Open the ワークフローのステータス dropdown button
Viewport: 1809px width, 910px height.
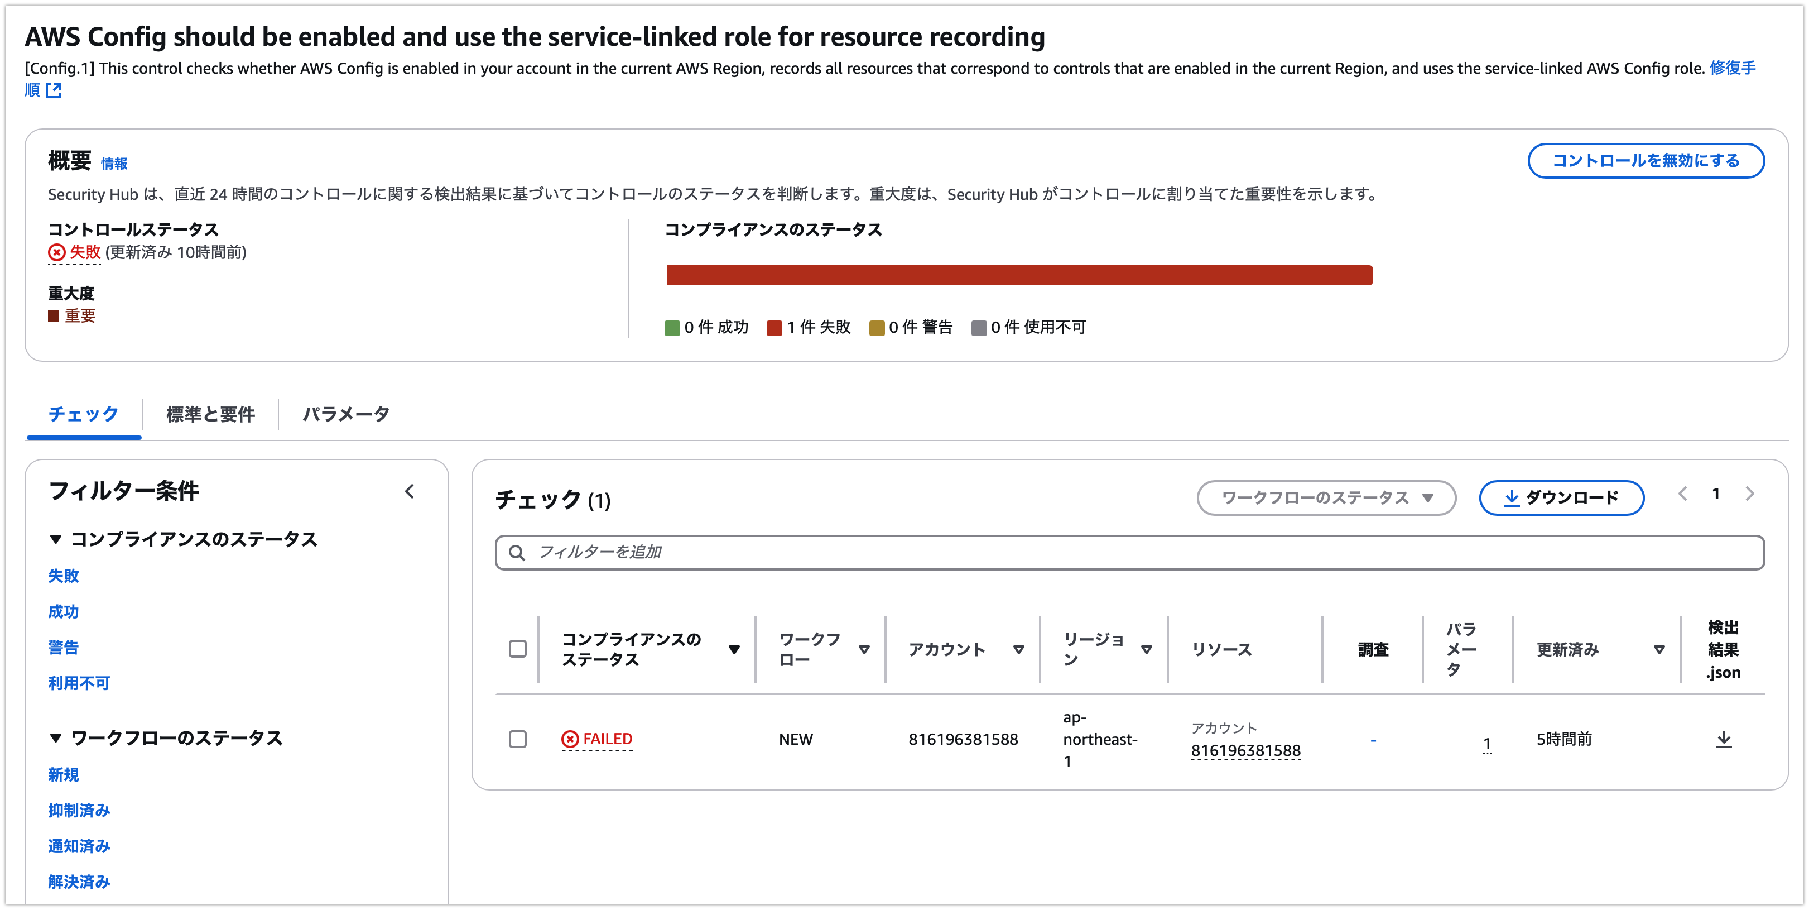tap(1326, 498)
